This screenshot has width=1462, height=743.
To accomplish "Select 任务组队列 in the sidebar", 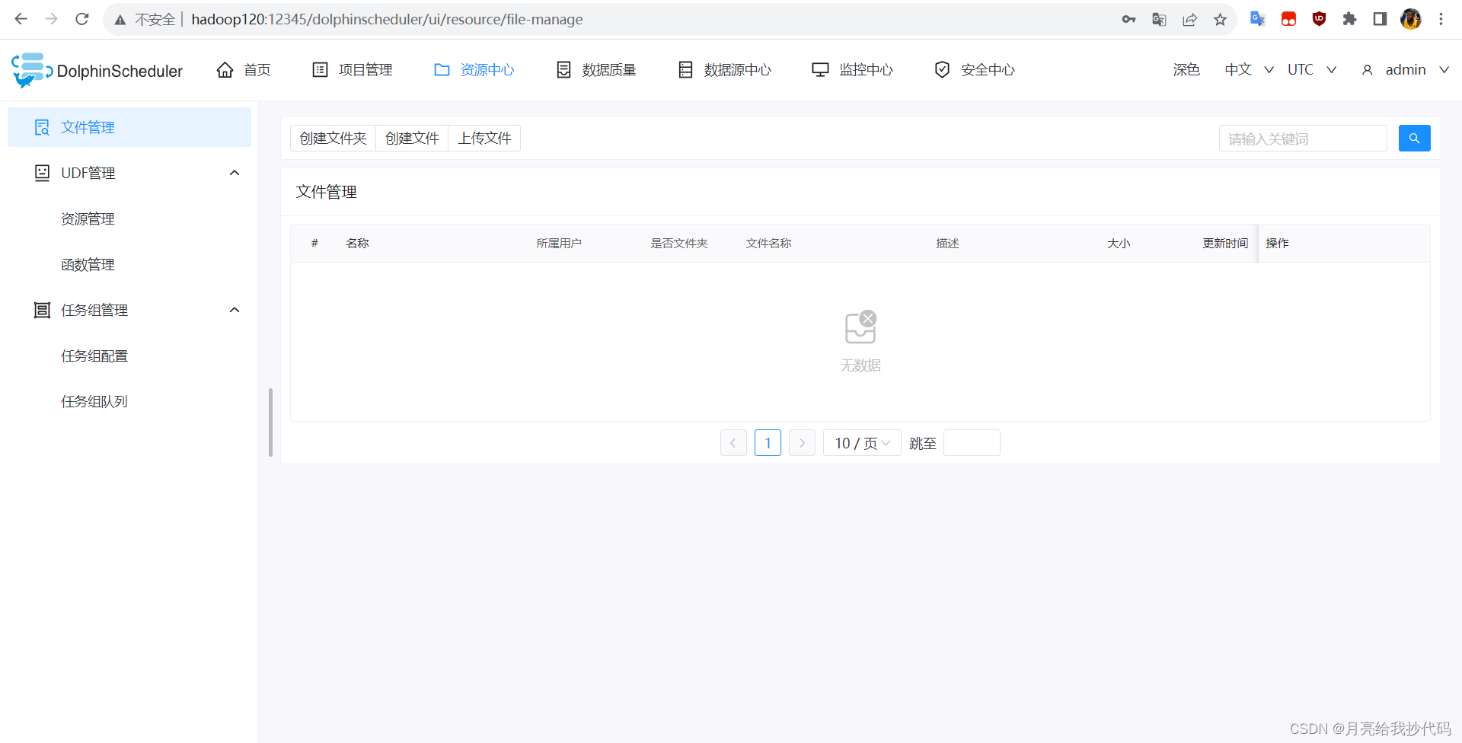I will click(x=94, y=401).
